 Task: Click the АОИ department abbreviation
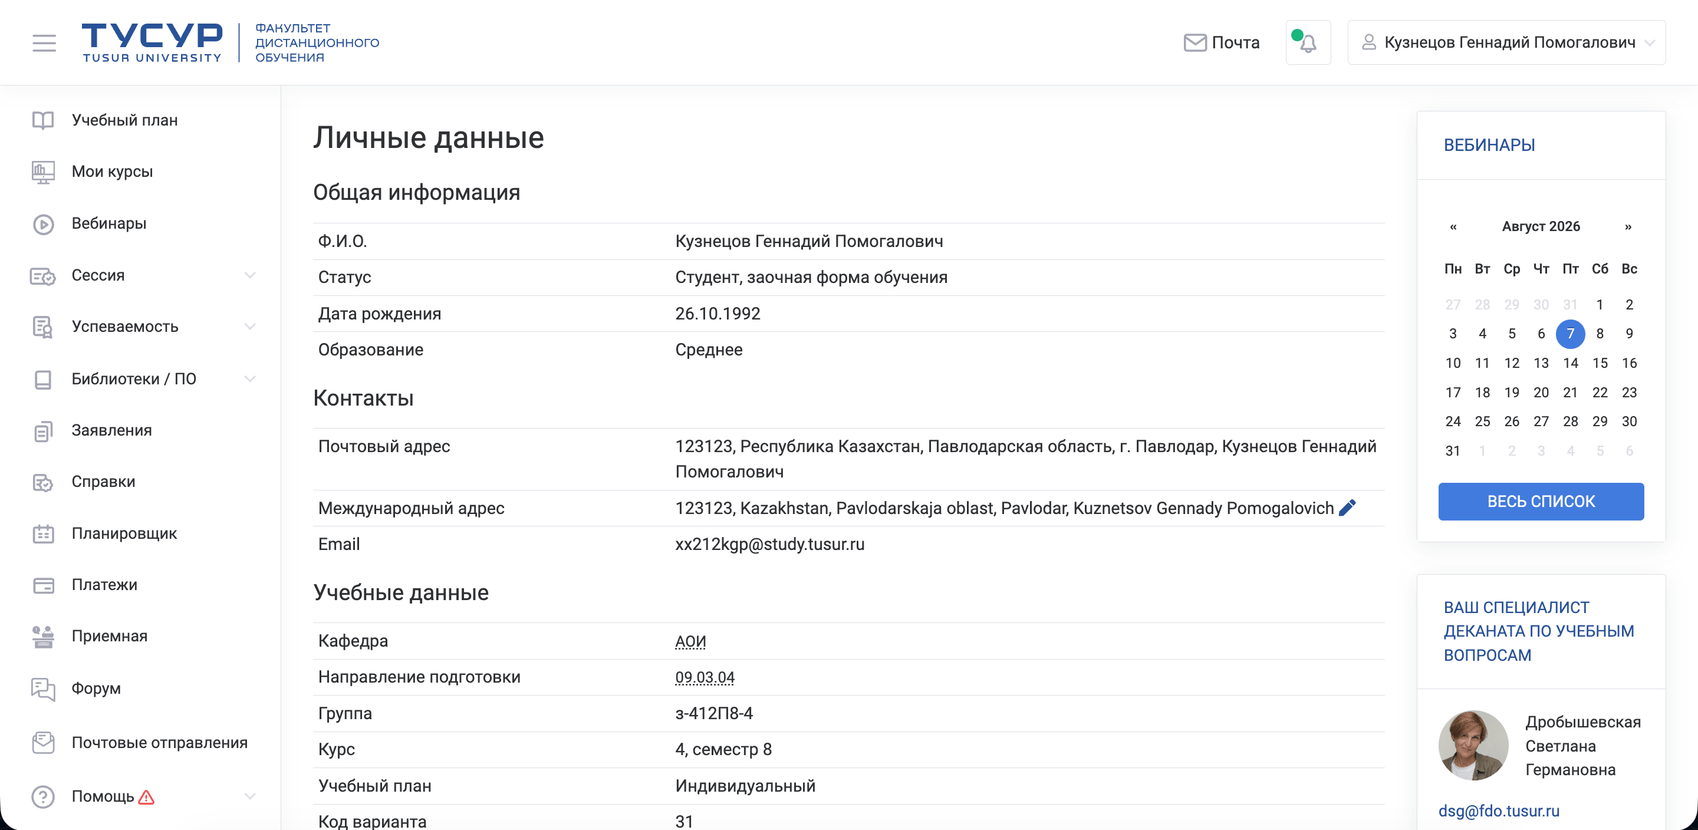coord(690,641)
